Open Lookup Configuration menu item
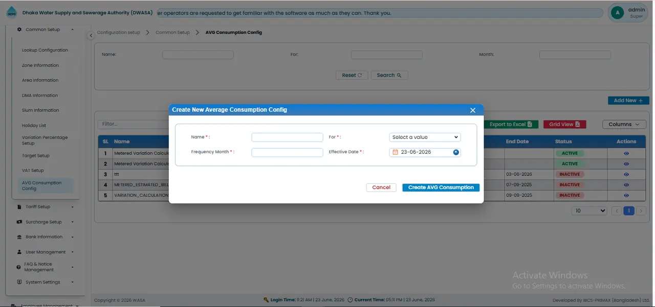The image size is (655, 307). tap(45, 50)
